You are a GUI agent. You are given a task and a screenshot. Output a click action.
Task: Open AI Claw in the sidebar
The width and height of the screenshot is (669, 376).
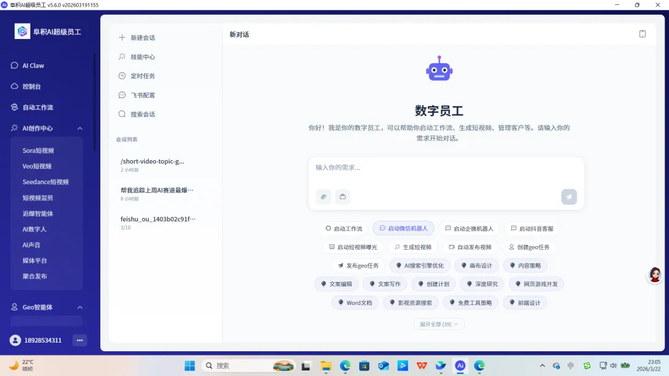pyautogui.click(x=33, y=66)
